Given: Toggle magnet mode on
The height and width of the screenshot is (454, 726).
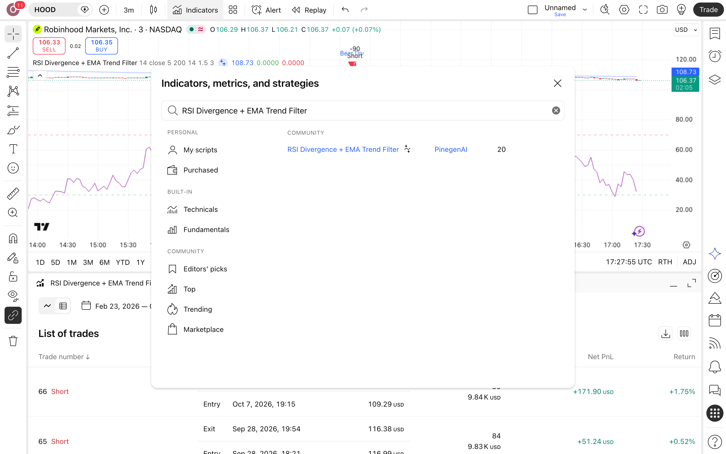Looking at the screenshot, I should 13,239.
